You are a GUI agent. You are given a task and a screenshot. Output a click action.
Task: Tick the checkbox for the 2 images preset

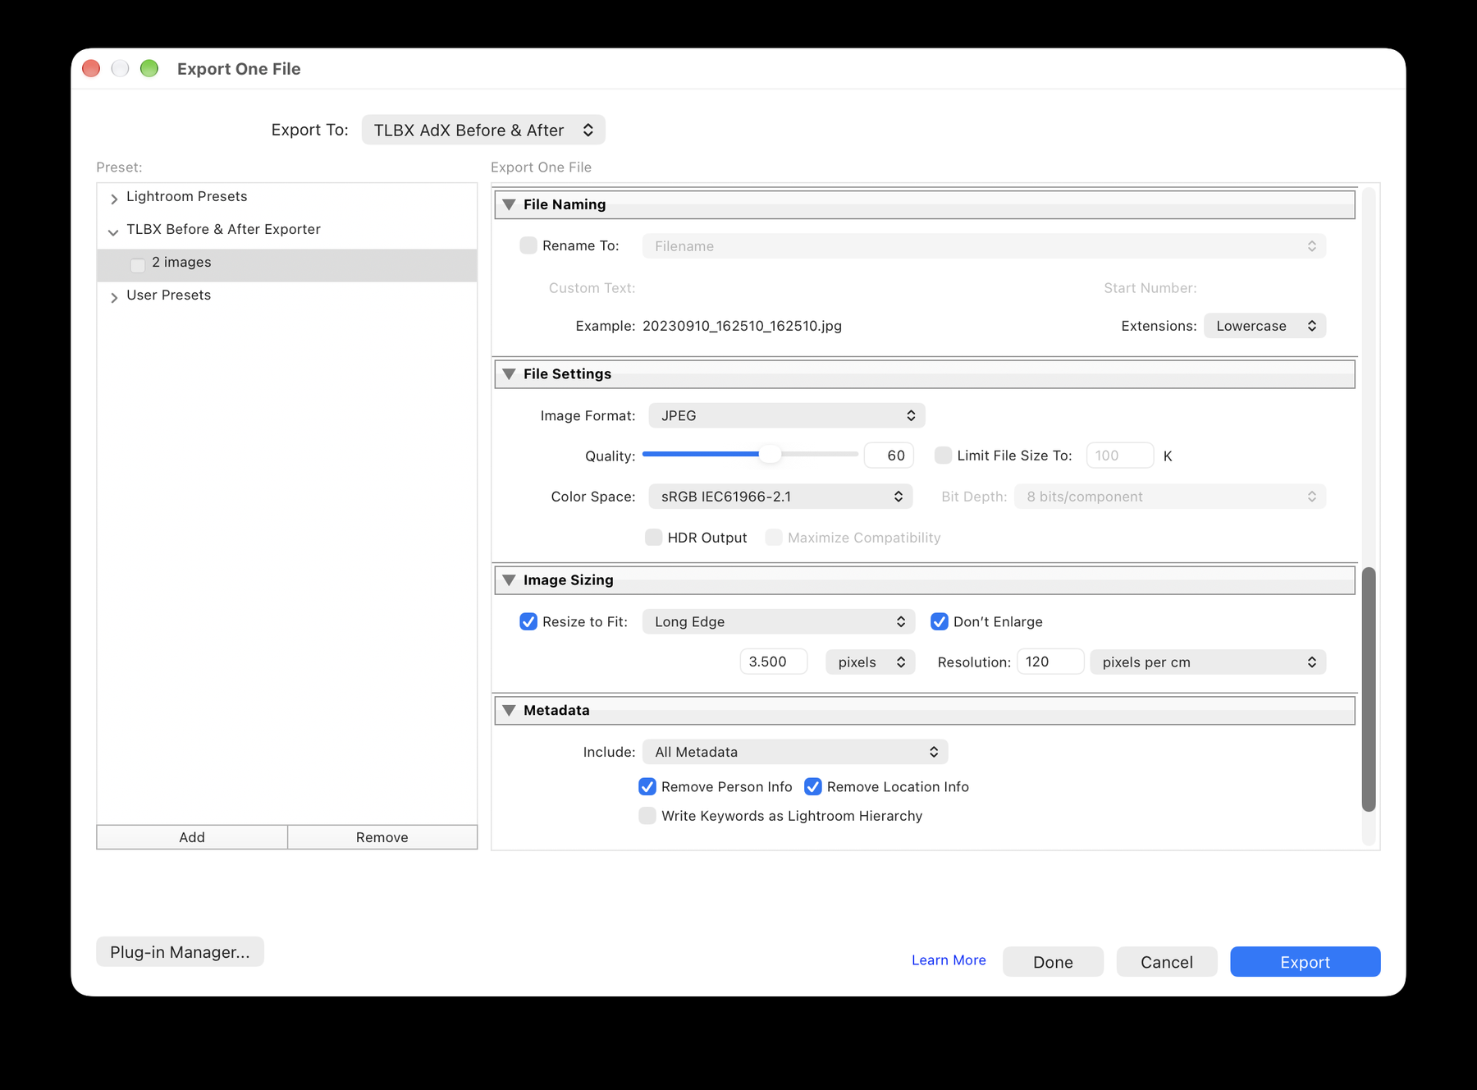tap(138, 264)
